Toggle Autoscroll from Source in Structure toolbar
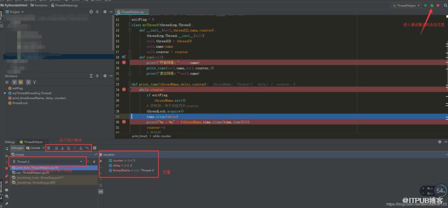The height and width of the screenshot is (208, 448). coord(35,82)
